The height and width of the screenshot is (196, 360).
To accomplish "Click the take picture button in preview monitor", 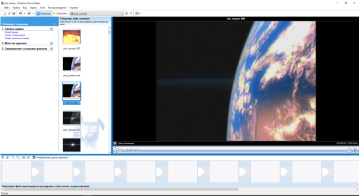I will pyautogui.click(x=355, y=151).
